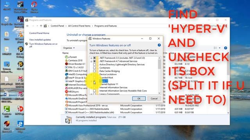Viewport: 250px width, 140px height.
Task: Open This PC desktop shortcut
Action: tap(7, 6)
